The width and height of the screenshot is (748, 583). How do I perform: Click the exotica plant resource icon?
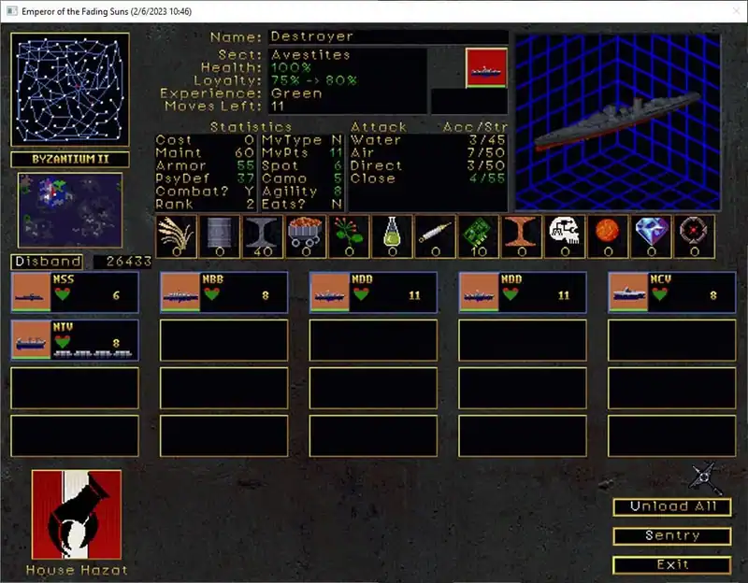[349, 236]
